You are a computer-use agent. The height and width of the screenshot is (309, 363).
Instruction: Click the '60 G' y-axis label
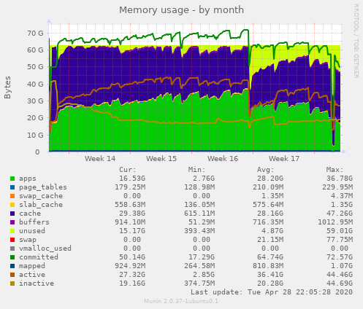tap(35, 50)
